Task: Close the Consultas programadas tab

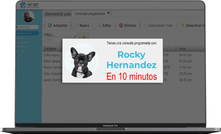Action: click(x=108, y=13)
